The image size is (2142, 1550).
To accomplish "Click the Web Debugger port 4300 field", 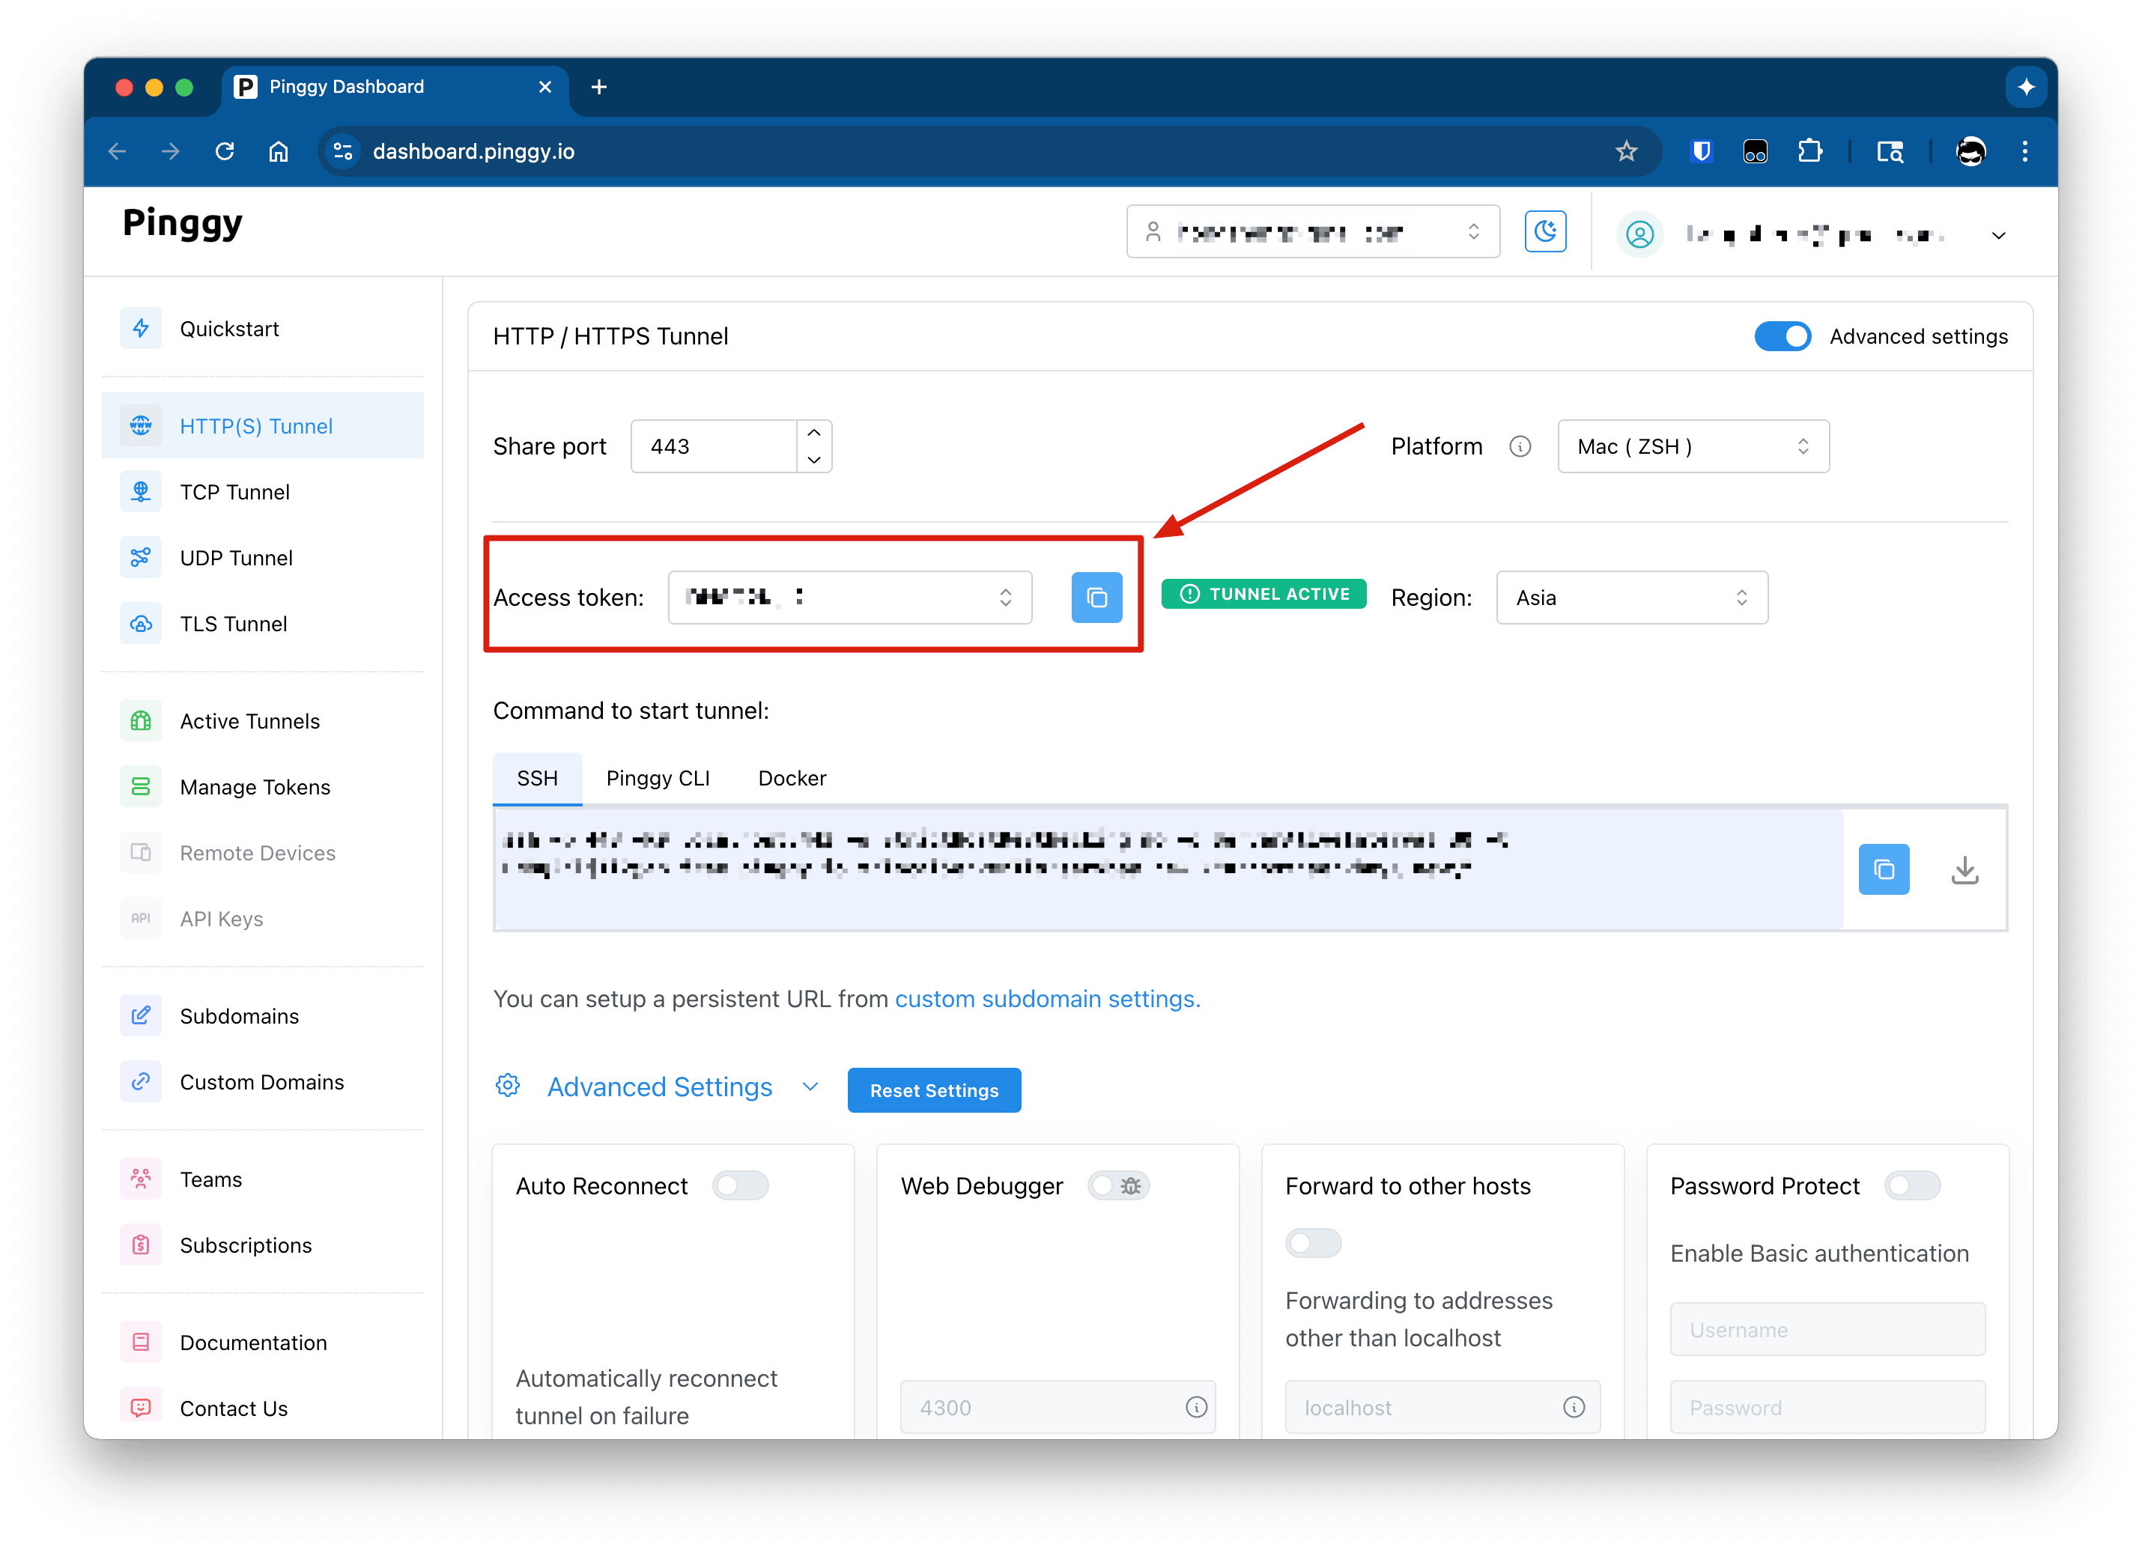I will pos(1057,1408).
